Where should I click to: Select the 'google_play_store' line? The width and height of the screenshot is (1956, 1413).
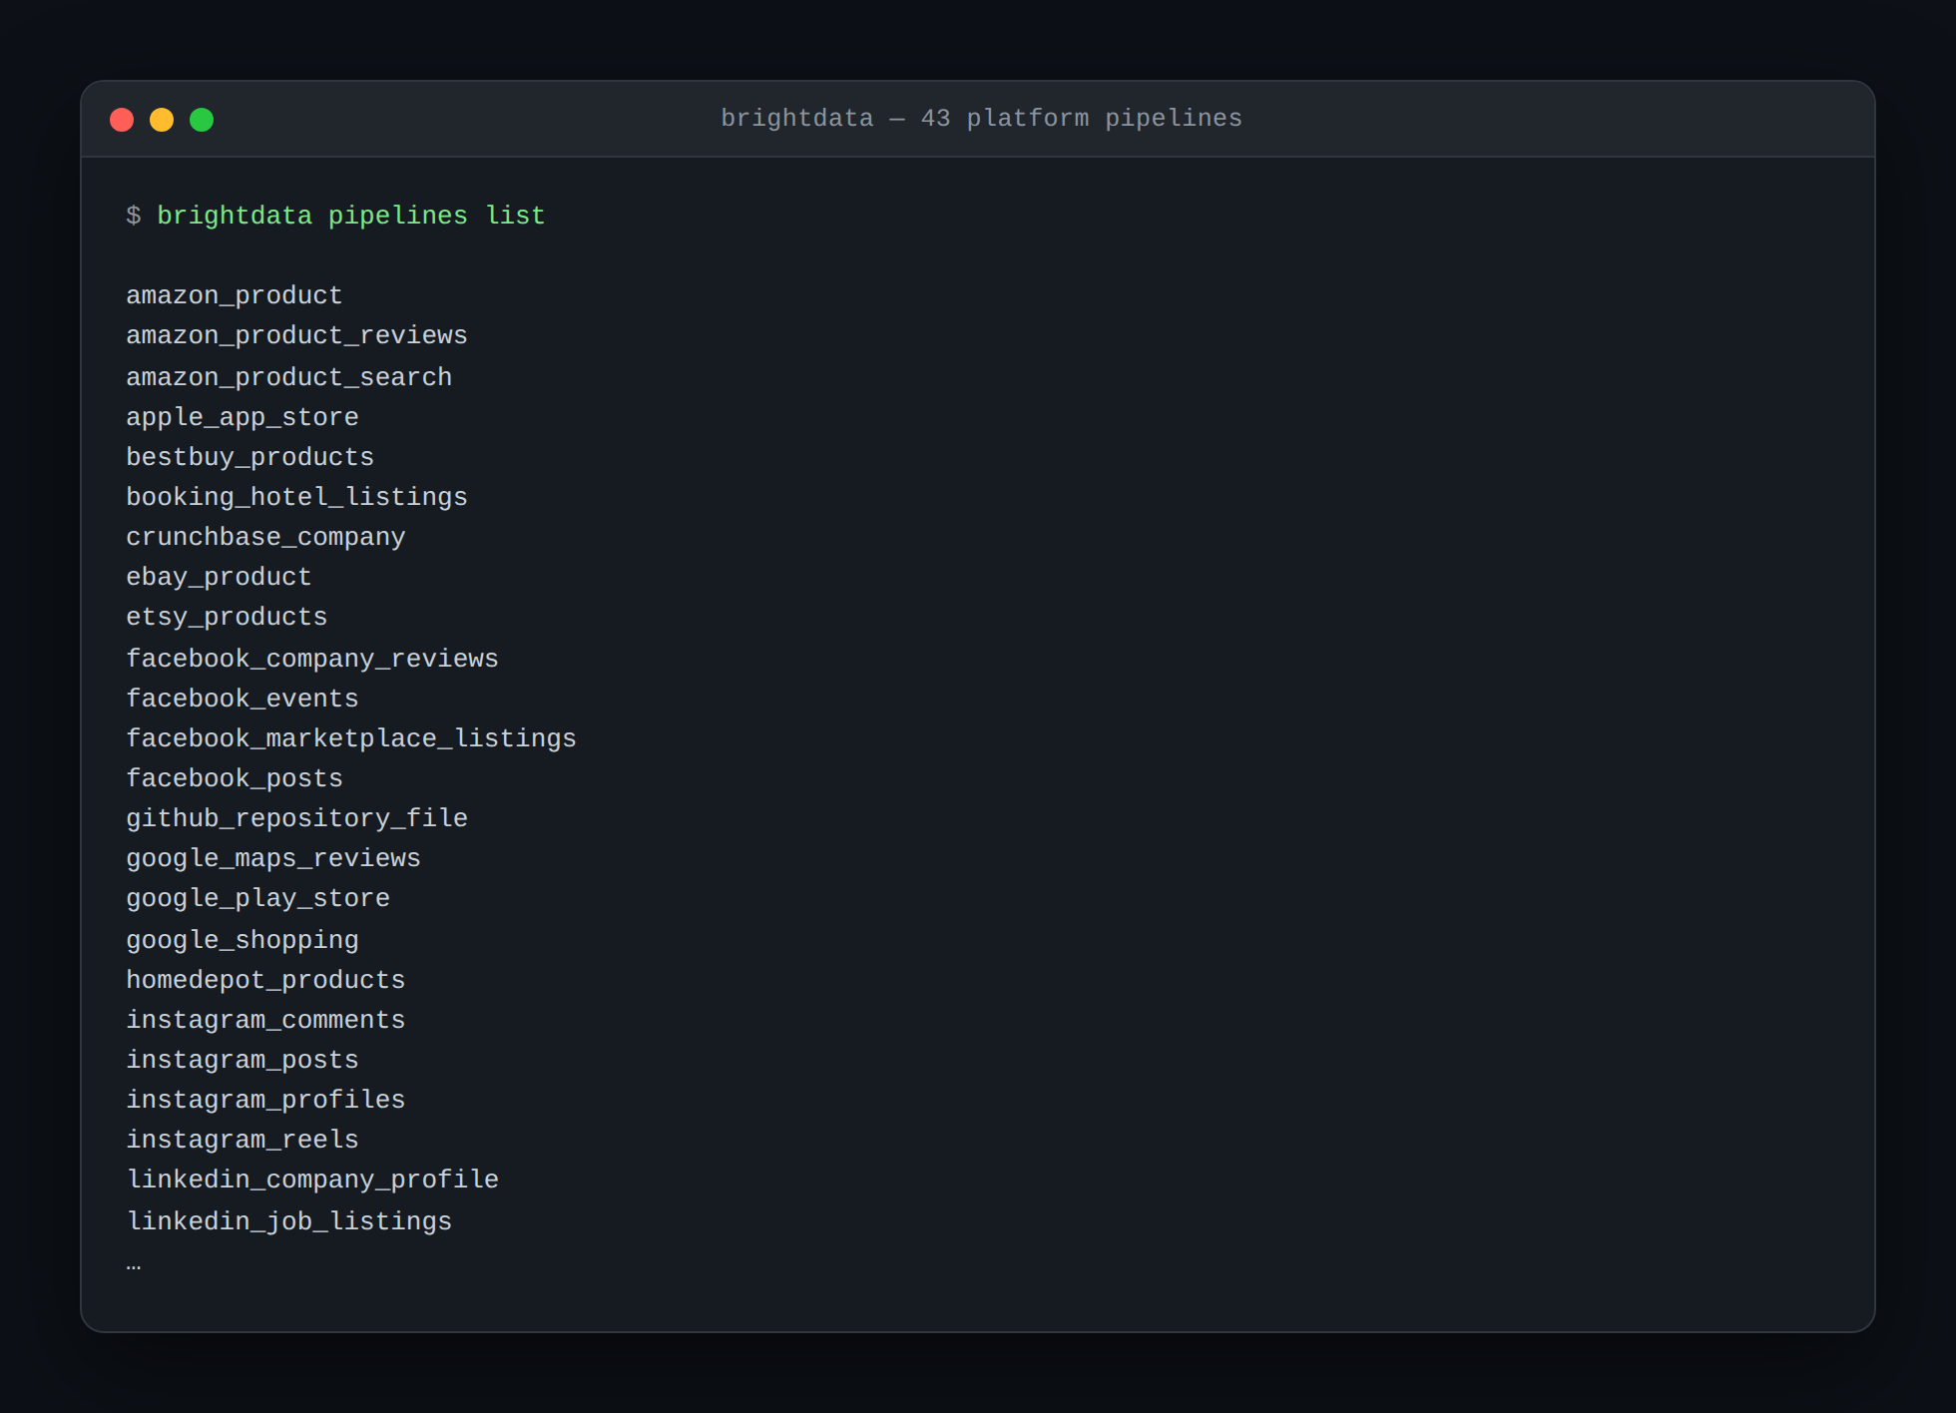[257, 899]
